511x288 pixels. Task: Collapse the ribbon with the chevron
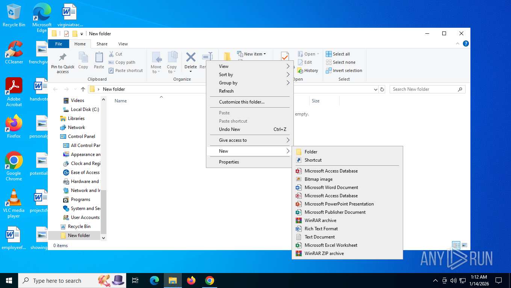click(458, 43)
